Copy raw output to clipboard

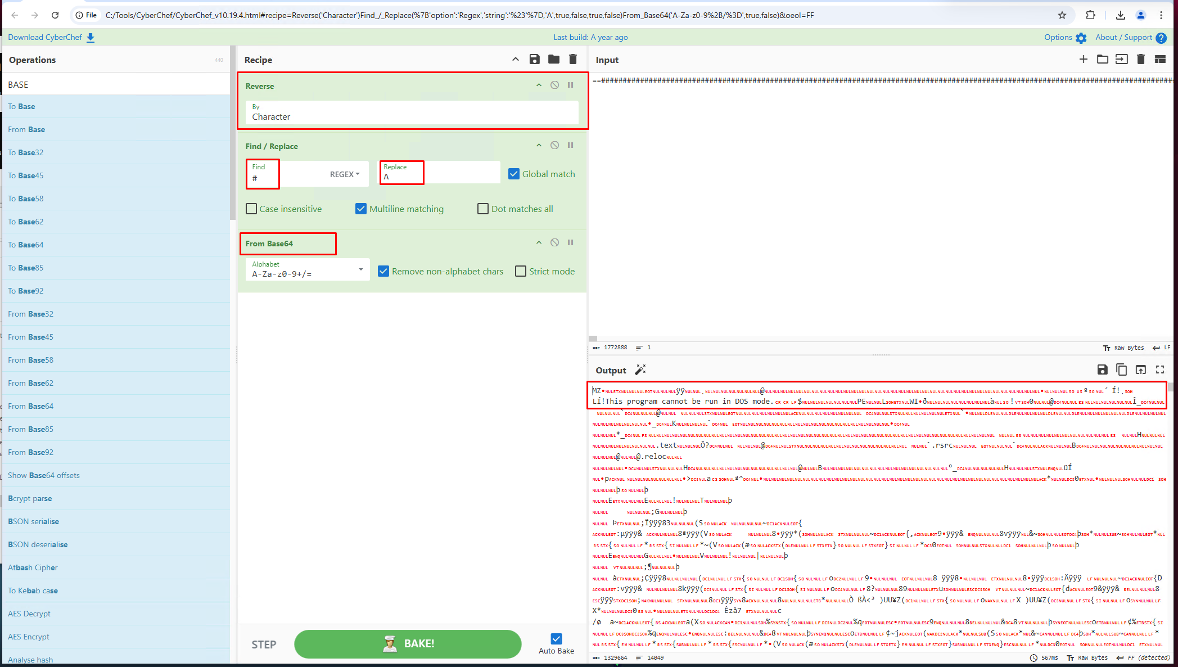coord(1122,369)
